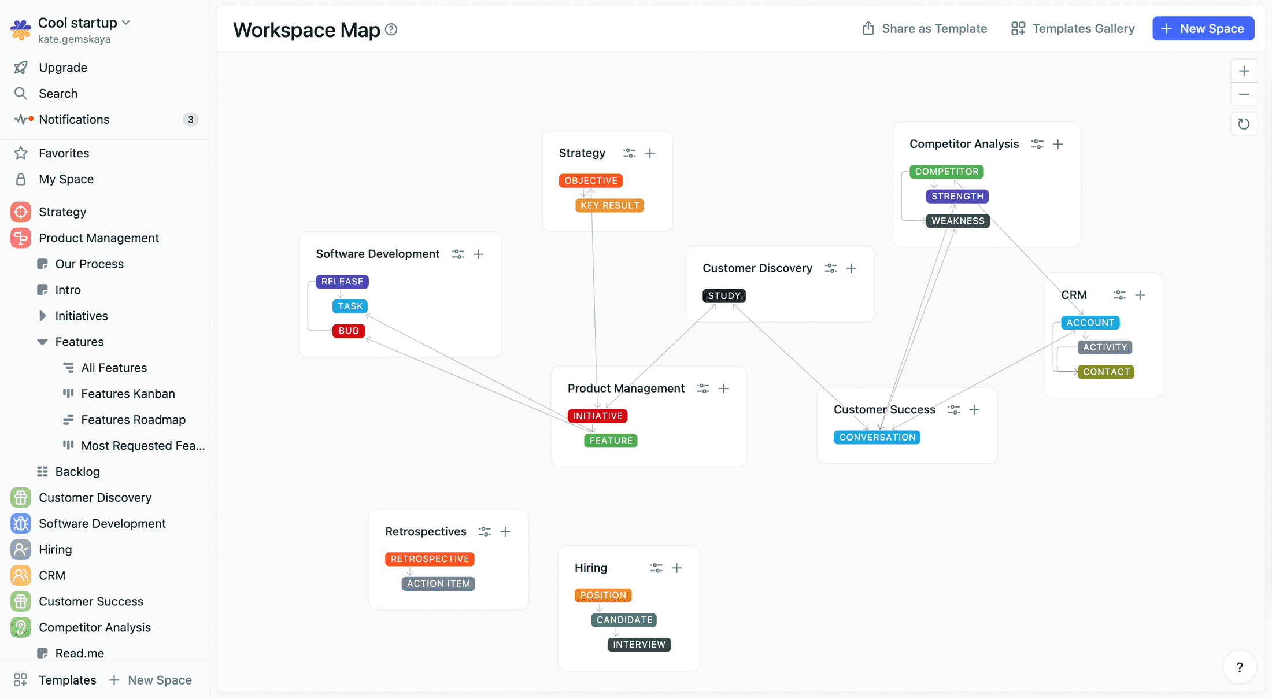1272x699 pixels.
Task: Select the FEATURE badge in Product Management
Action: [x=611, y=440]
